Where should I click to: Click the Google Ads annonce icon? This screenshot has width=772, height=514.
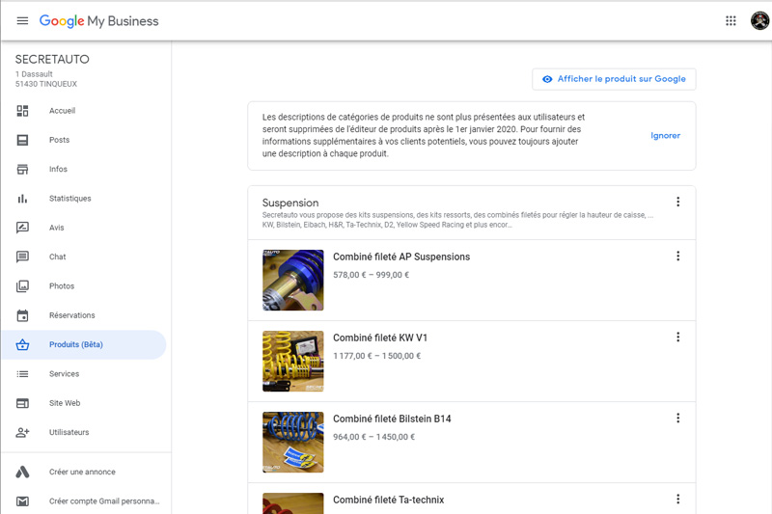pos(22,473)
